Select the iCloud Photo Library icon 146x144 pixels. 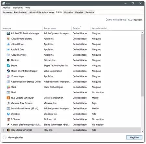click(x=8, y=39)
